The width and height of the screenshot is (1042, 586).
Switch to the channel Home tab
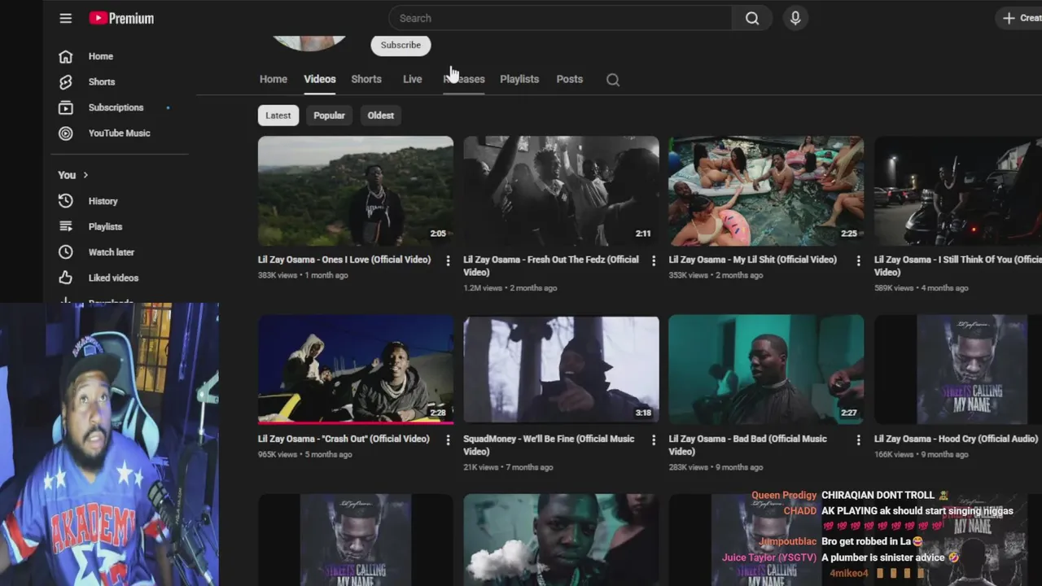point(274,79)
